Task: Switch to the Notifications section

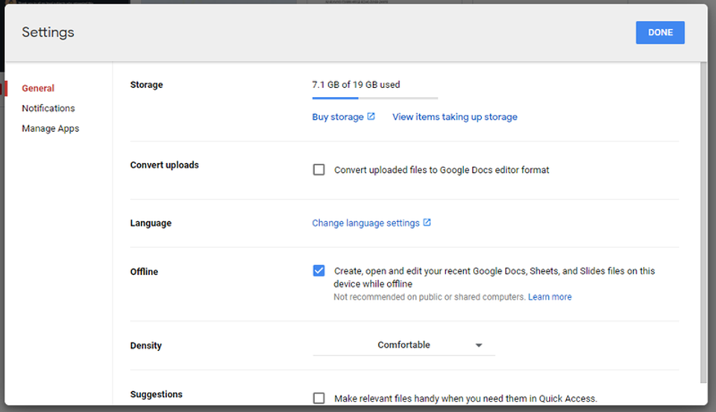Action: [48, 108]
